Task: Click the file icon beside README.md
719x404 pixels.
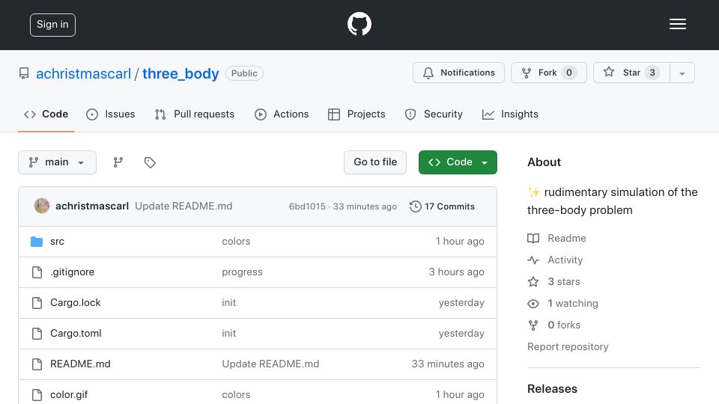Action: click(x=37, y=364)
